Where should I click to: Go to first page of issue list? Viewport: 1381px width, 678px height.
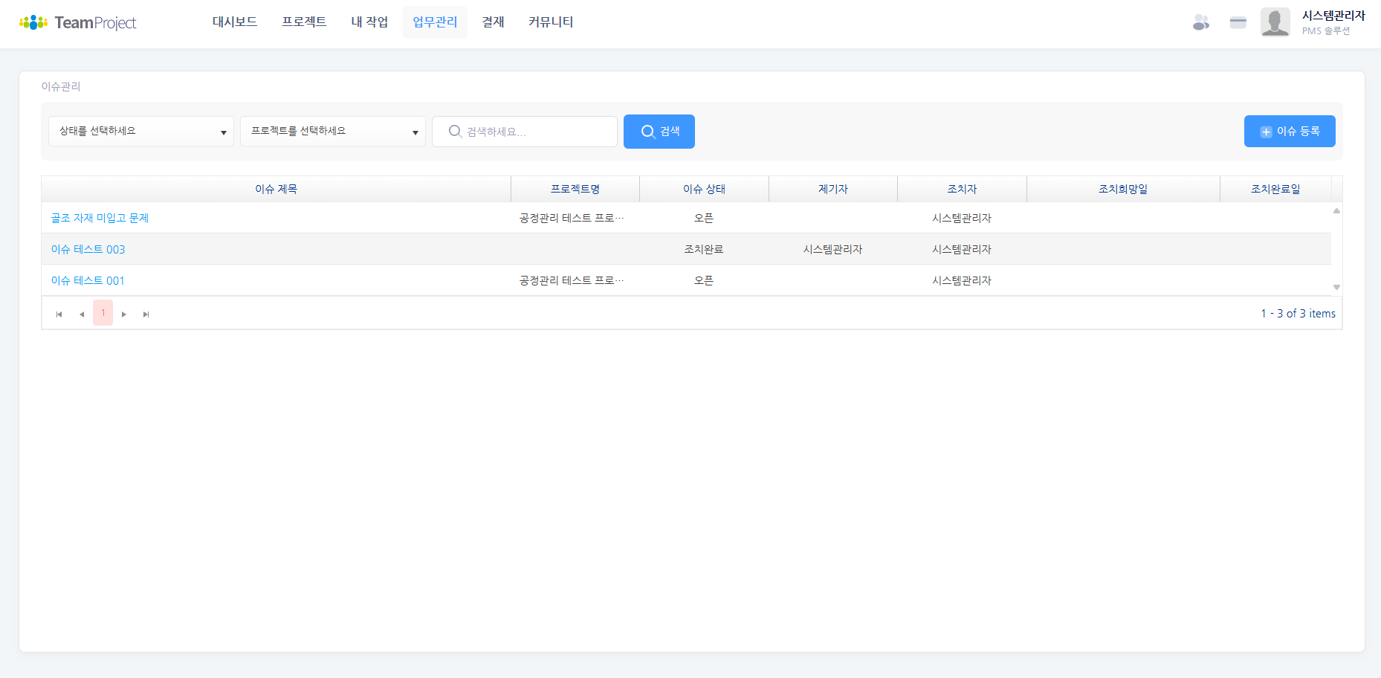(59, 314)
